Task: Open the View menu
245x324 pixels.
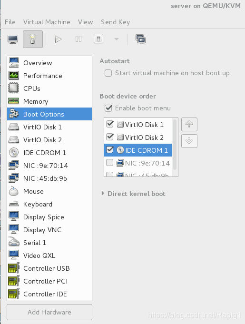Action: coord(85,22)
